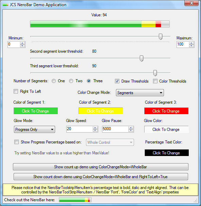Click the Minimum value input field
The height and width of the screenshot is (206, 201).
(x=14, y=45)
